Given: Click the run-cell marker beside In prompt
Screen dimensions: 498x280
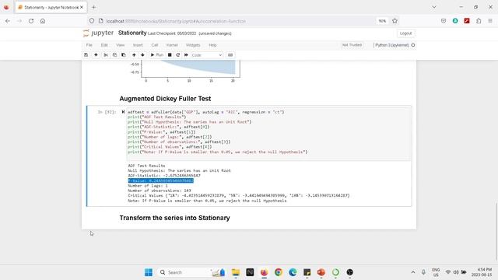Looking at the screenshot, I should [123, 112].
